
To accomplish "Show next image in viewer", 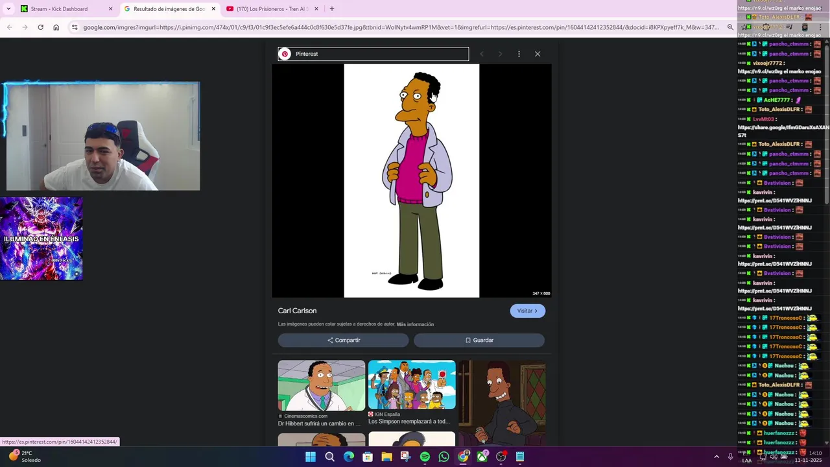I will click(x=500, y=54).
